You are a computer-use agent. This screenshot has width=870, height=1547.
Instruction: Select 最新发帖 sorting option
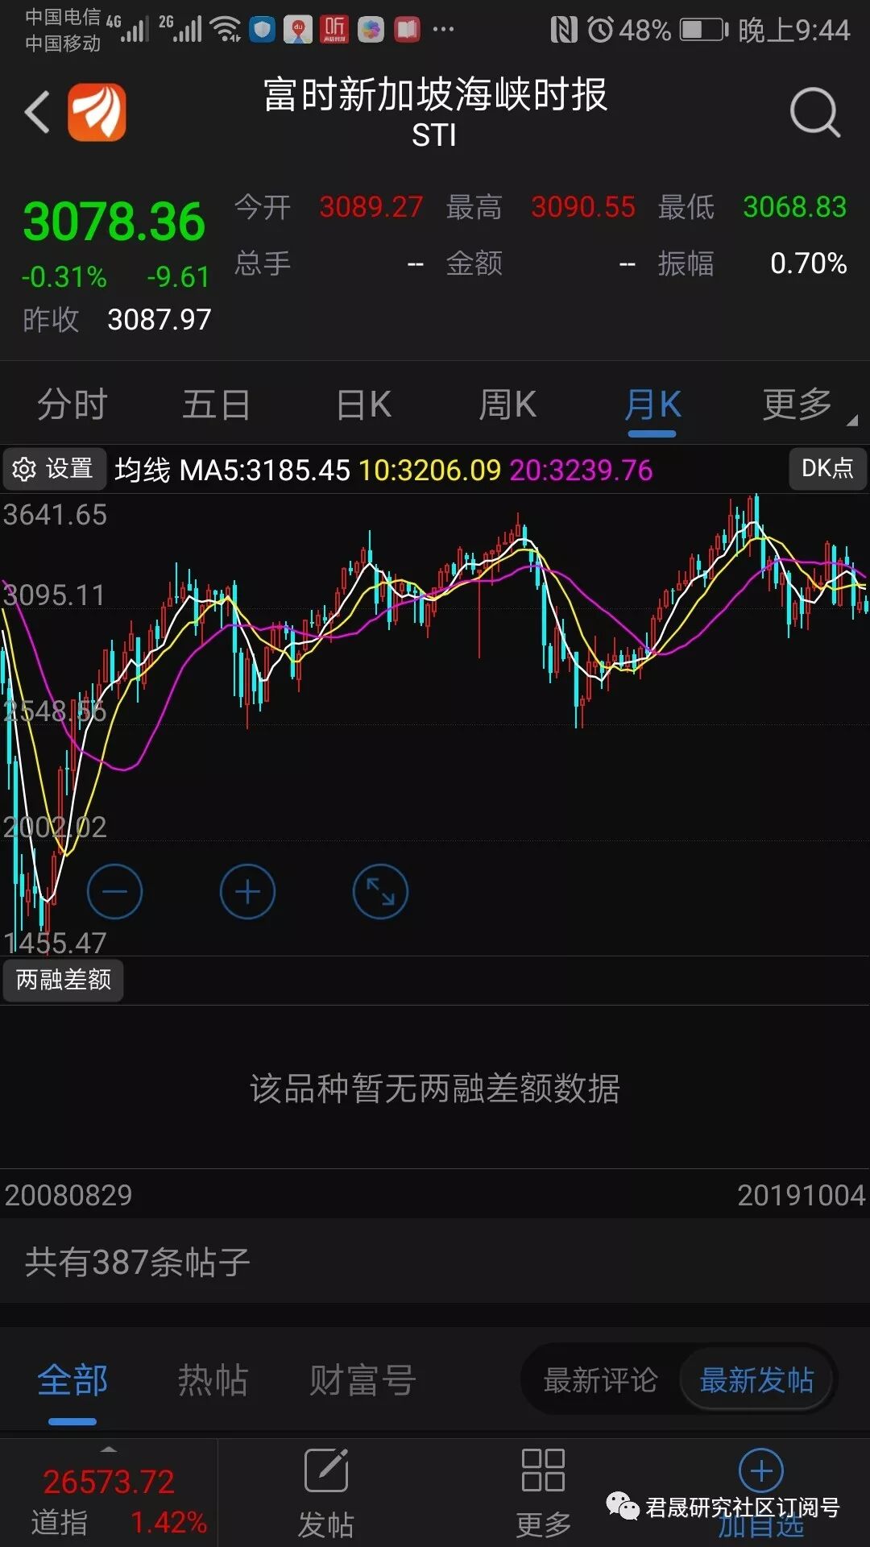tap(756, 1380)
